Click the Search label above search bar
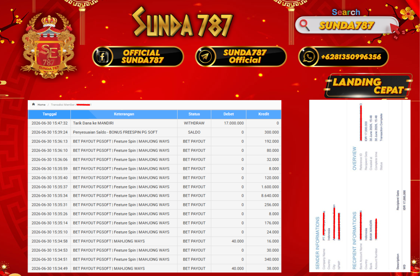The width and height of the screenshot is (420, 276). (x=346, y=12)
